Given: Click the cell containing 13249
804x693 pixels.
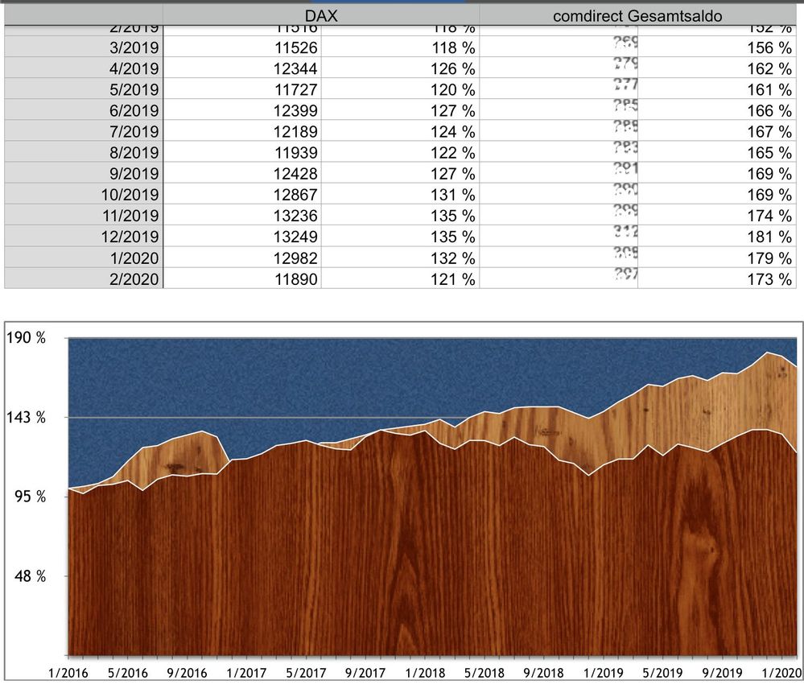Looking at the screenshot, I should pos(241,237).
